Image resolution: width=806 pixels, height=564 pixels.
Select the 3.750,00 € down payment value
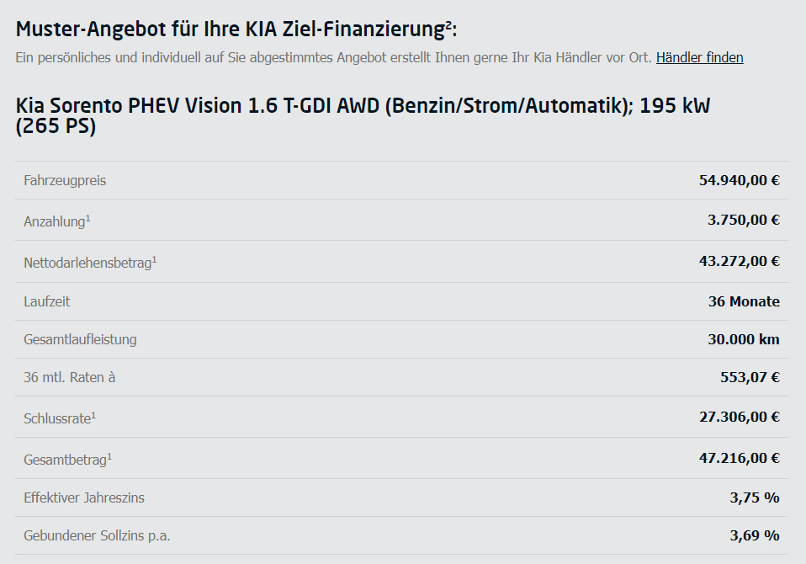point(743,220)
